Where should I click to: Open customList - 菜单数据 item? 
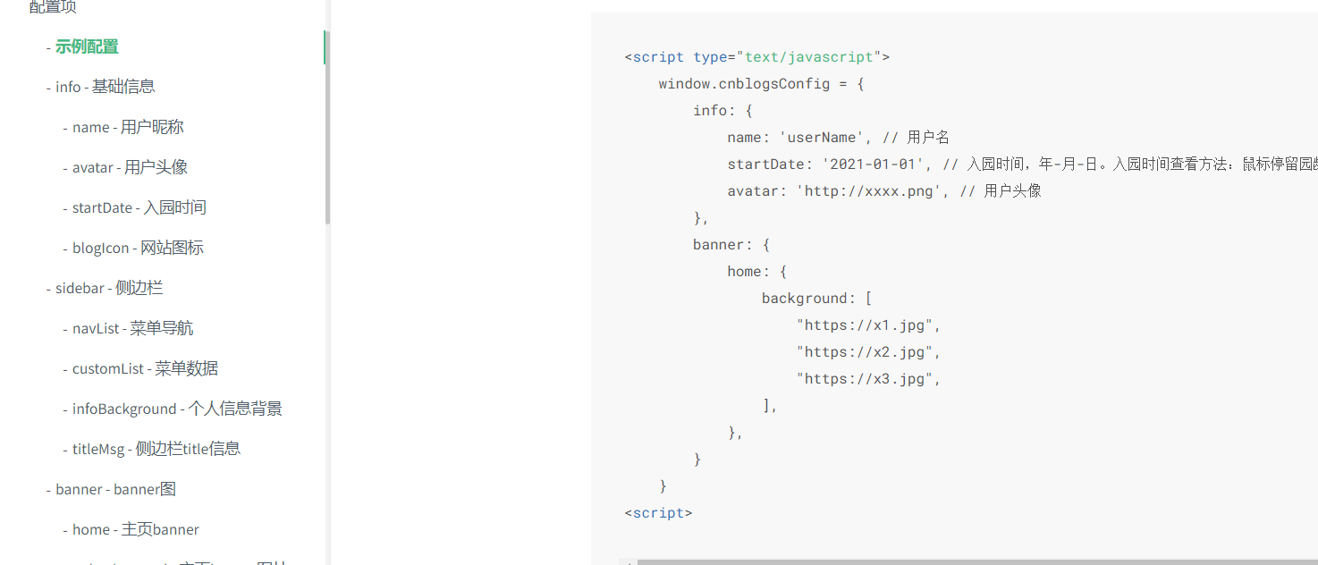point(145,368)
